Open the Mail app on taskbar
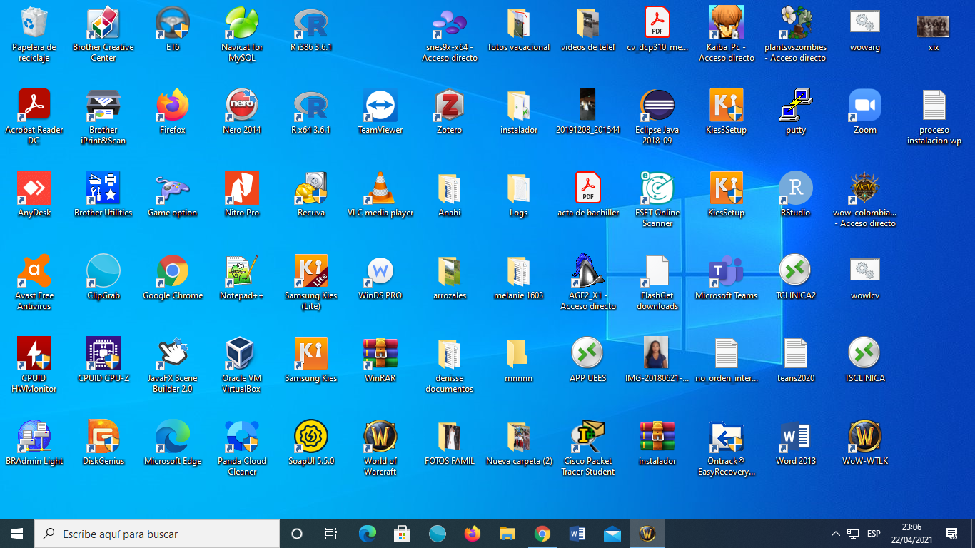This screenshot has height=548, width=975. (x=612, y=534)
